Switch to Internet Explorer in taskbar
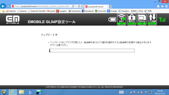 coord(13,92)
